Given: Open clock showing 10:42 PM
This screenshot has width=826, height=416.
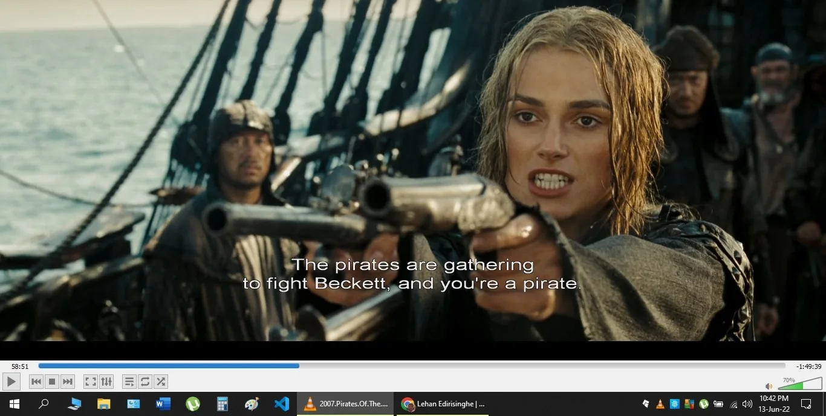Looking at the screenshot, I should (774, 404).
